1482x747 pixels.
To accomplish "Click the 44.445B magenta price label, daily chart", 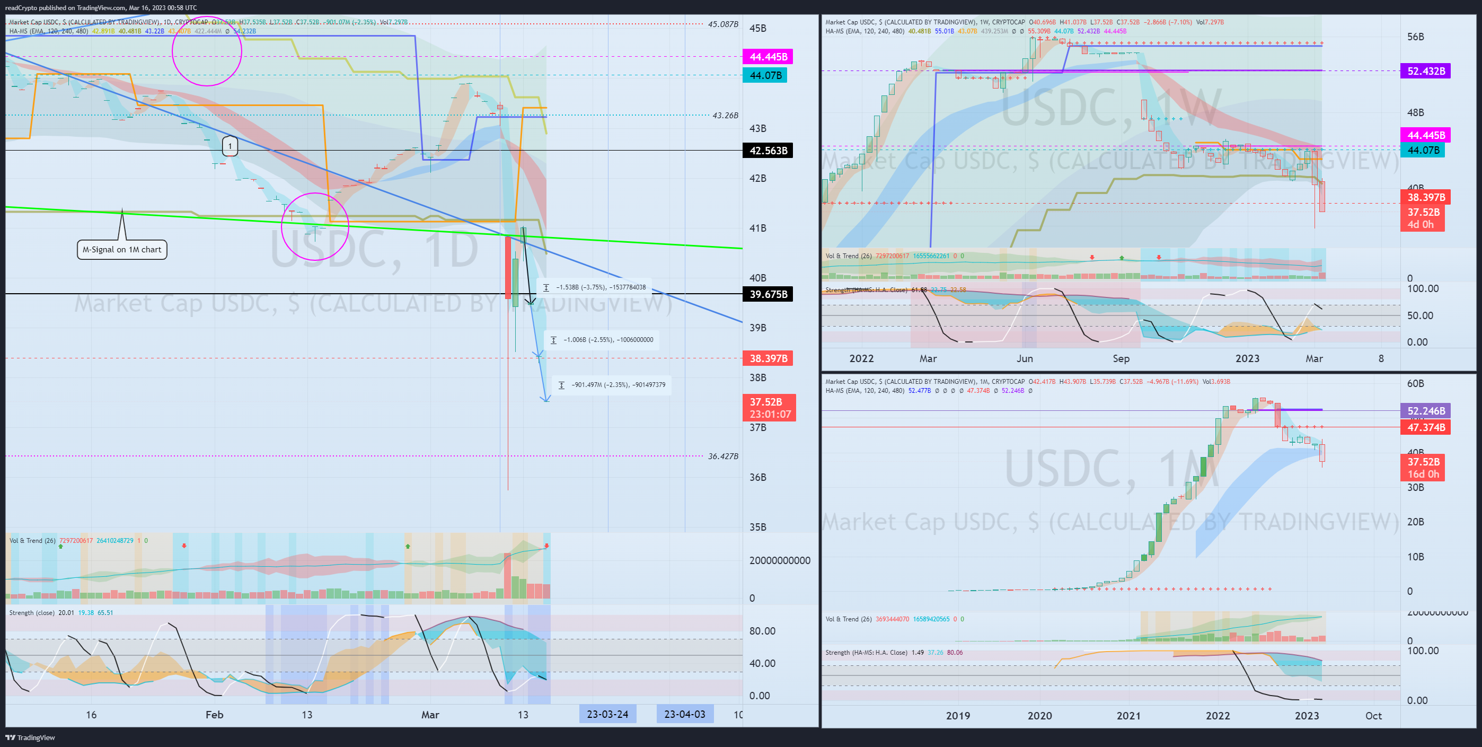I will (768, 56).
